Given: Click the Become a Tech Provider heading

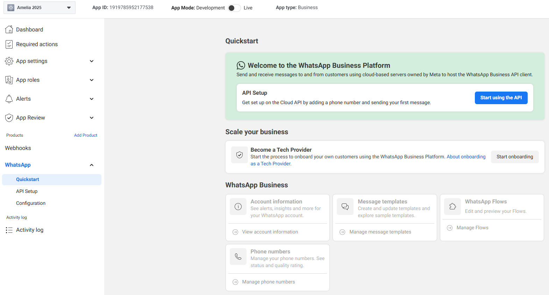Looking at the screenshot, I should click(x=281, y=150).
